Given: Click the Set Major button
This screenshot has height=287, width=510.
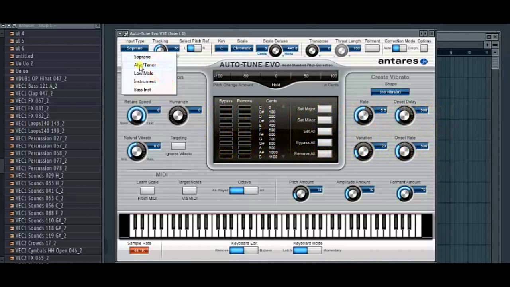Looking at the screenshot, I should pos(324,109).
